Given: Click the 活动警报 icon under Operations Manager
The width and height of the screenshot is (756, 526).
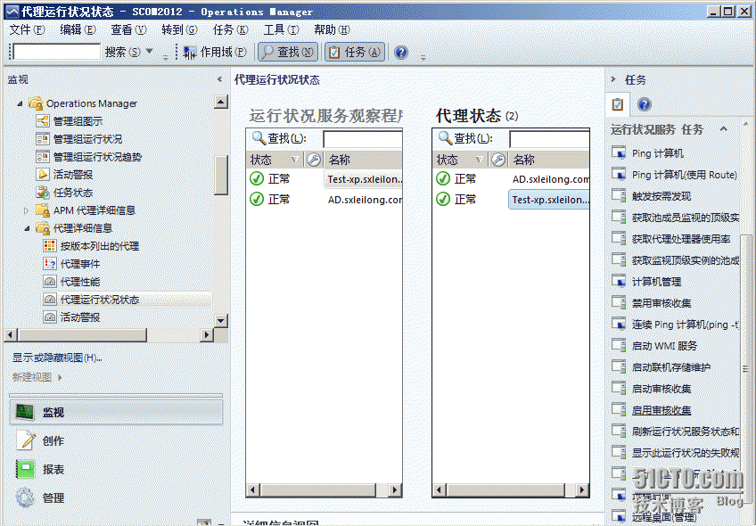Looking at the screenshot, I should (x=43, y=175).
